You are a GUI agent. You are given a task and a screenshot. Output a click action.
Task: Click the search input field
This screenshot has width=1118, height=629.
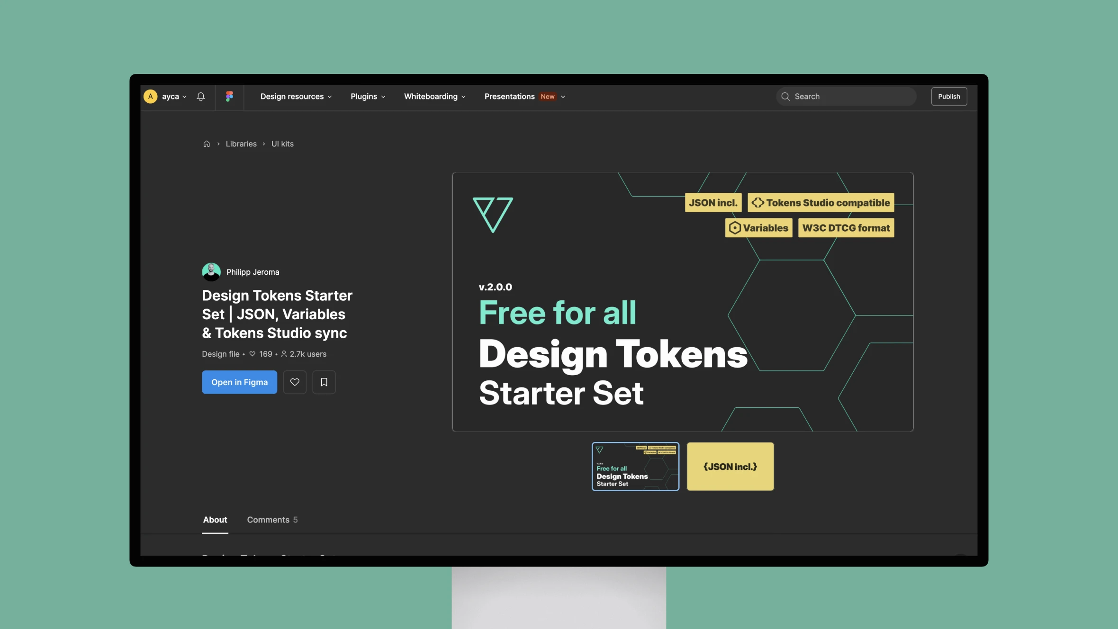(846, 95)
